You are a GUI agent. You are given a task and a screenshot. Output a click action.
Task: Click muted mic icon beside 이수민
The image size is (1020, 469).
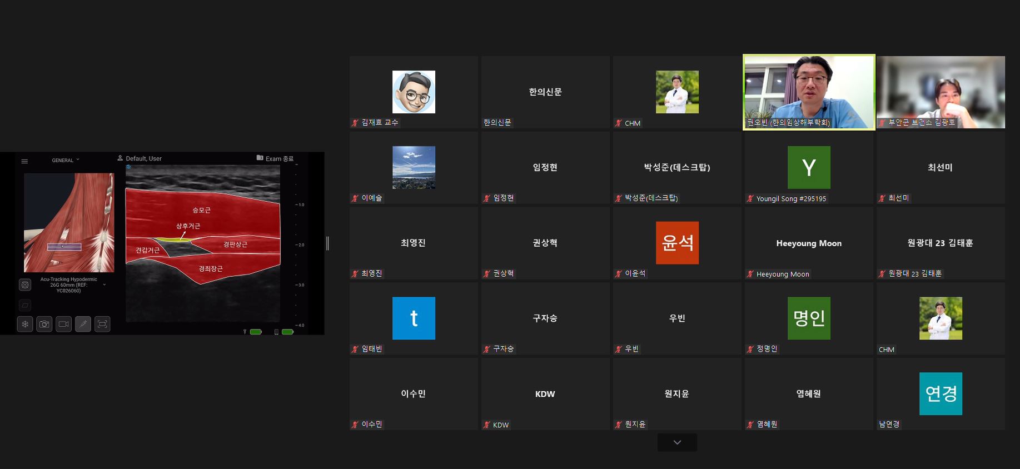(355, 425)
